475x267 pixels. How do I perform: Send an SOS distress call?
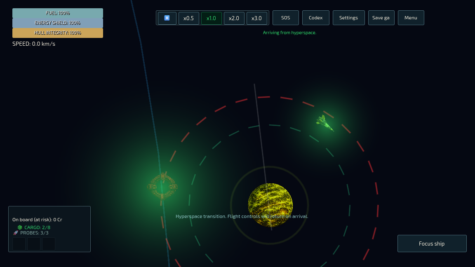(286, 18)
